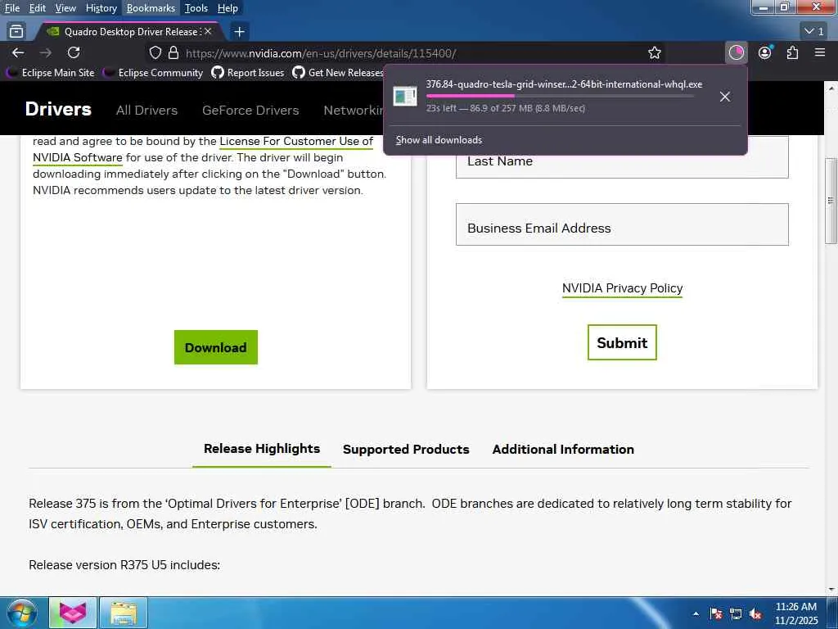View site security padlock info

pos(173,52)
